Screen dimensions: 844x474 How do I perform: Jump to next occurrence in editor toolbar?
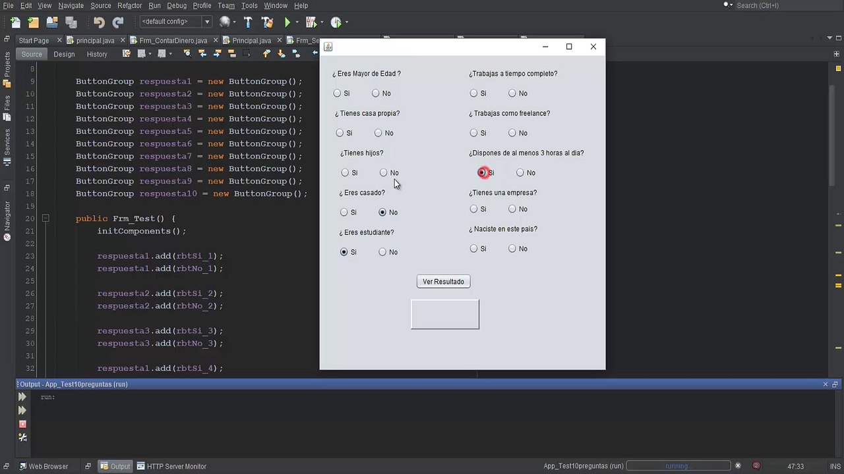pos(216,54)
